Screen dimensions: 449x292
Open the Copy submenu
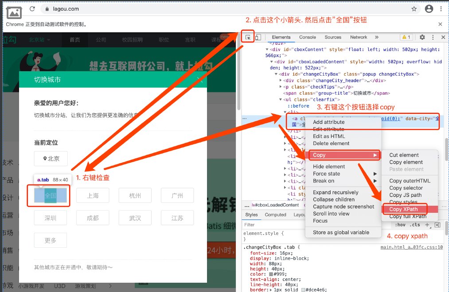pyautogui.click(x=344, y=155)
